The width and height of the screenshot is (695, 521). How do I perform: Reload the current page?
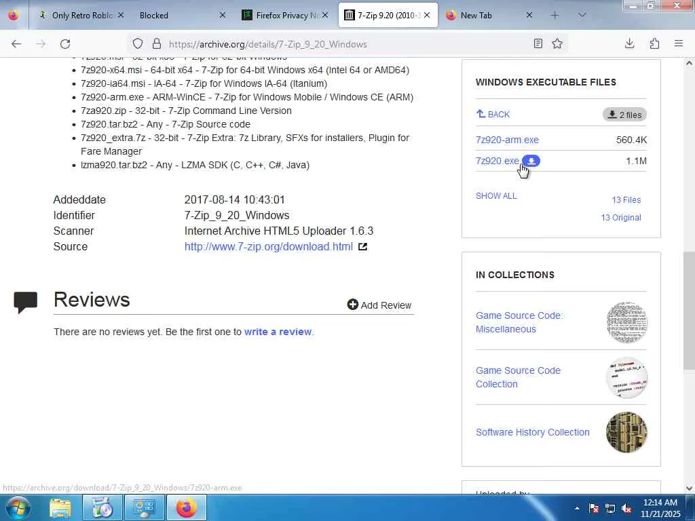click(x=65, y=44)
